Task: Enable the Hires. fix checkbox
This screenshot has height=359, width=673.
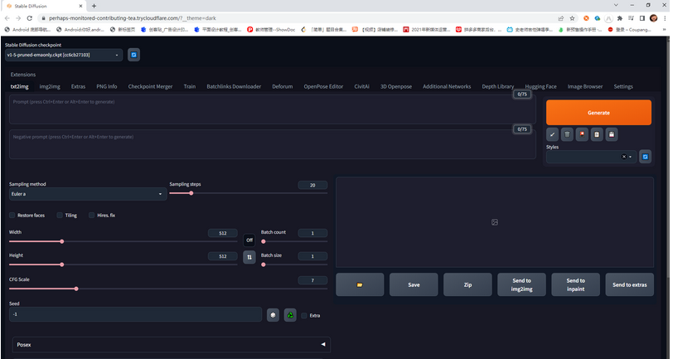Action: point(91,215)
